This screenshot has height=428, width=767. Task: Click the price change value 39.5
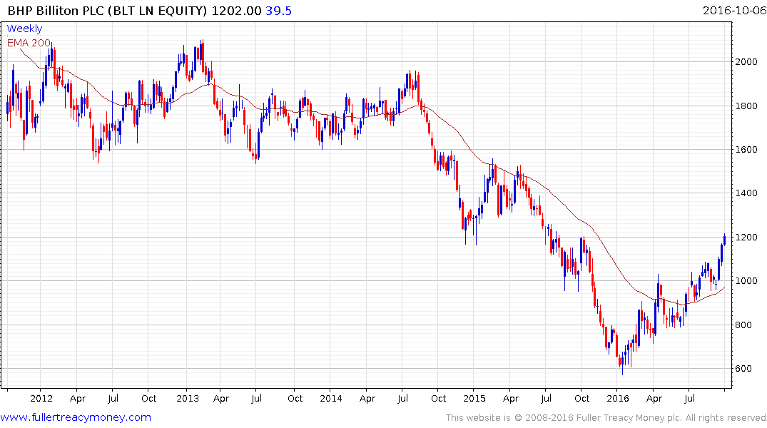coord(278,11)
